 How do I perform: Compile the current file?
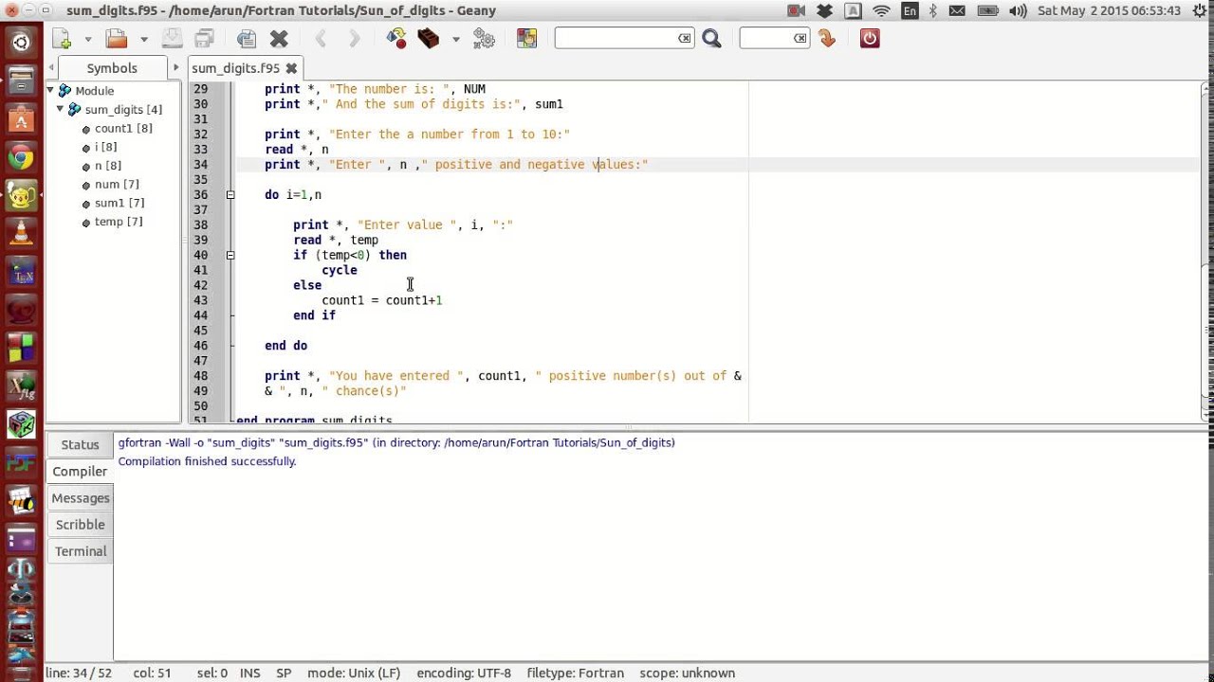396,39
